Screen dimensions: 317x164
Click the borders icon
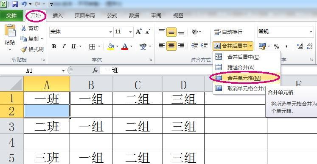click(92, 46)
